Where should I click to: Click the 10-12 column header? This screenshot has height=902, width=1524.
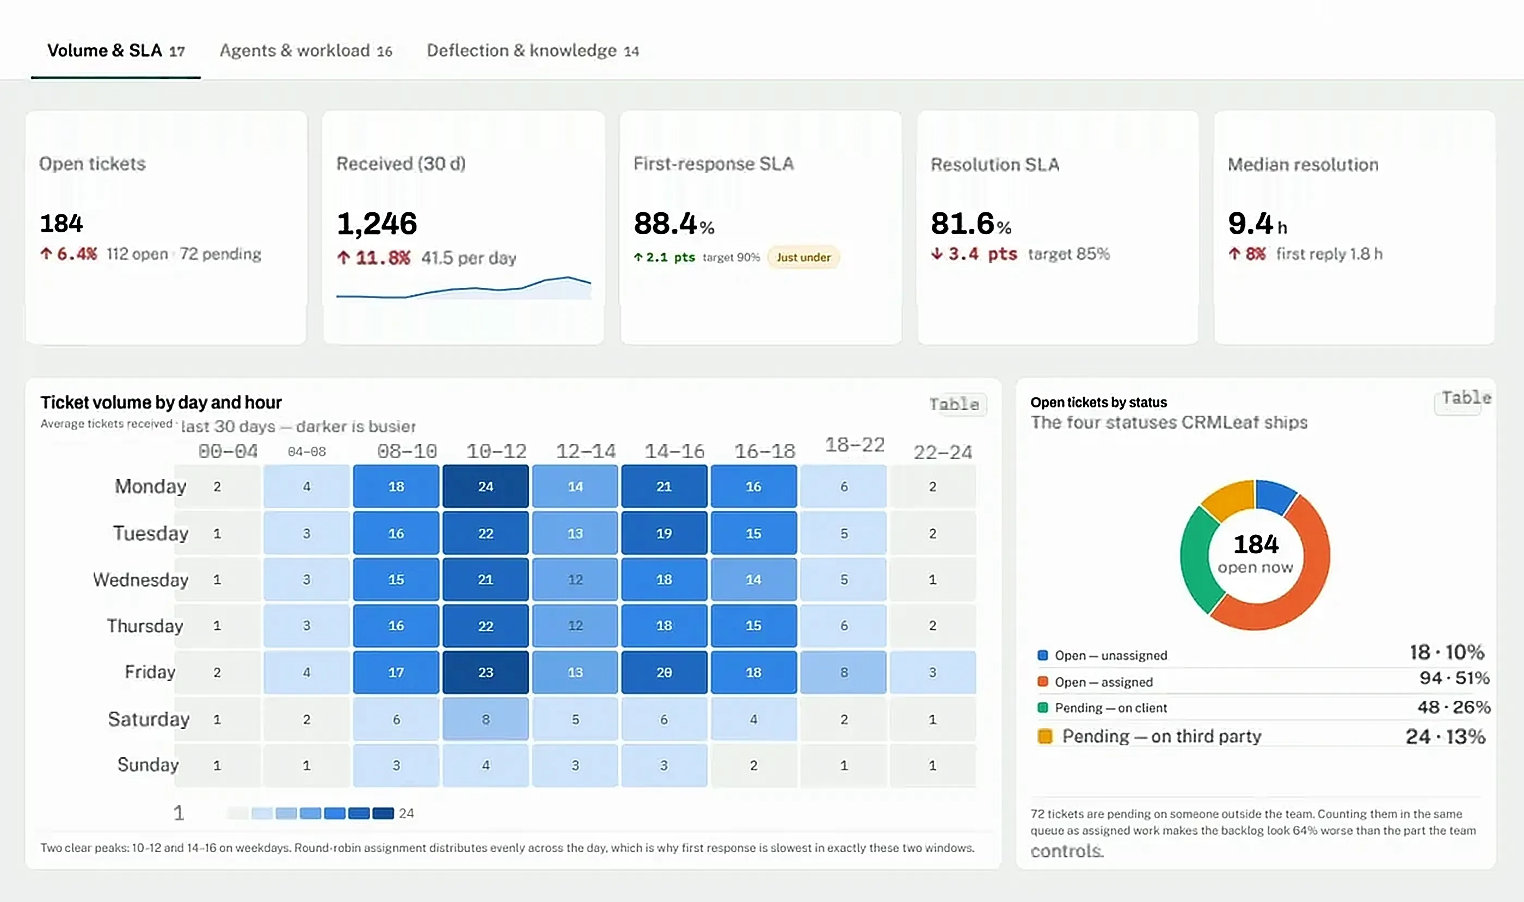(x=496, y=452)
